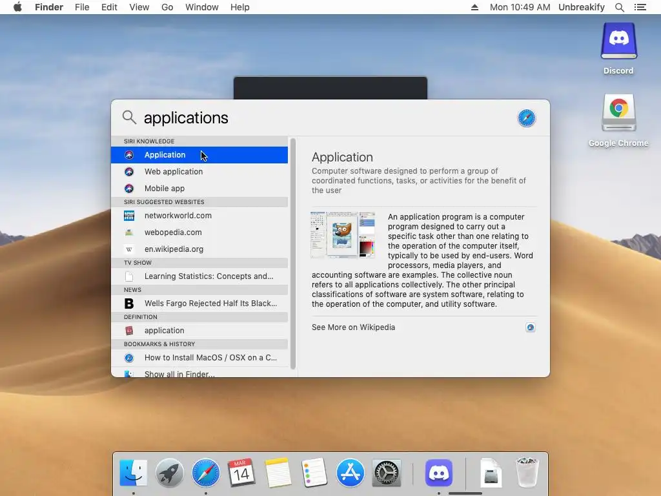Viewport: 661px width, 496px height.
Task: Click the Siri icon next to Mobile app
Action: [129, 189]
